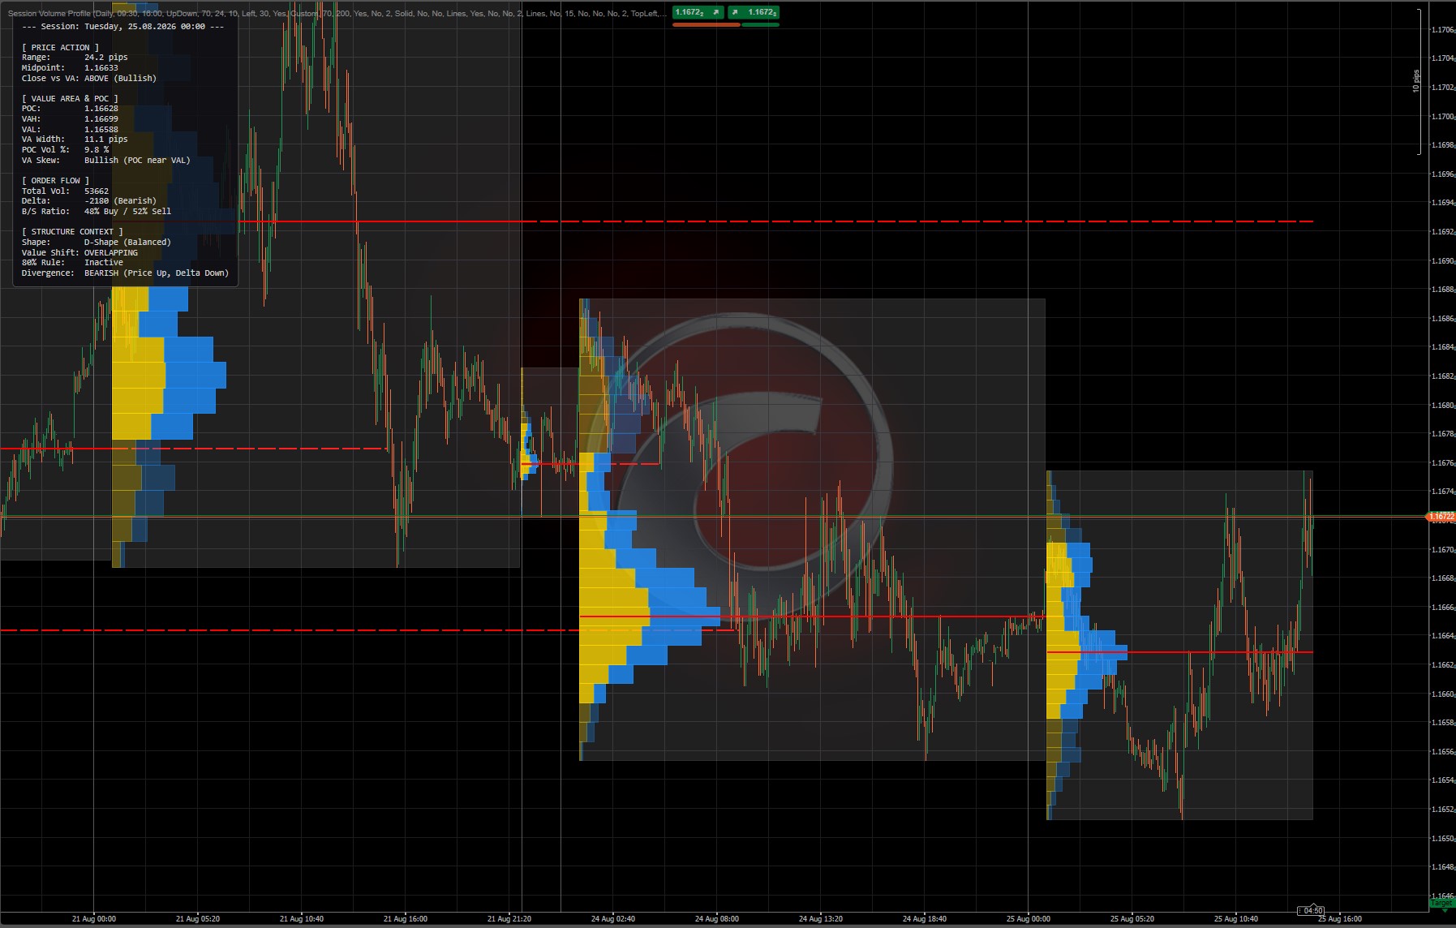Screen dimensions: 1456x928
Task: Click the 25 Aug 10:40 time axis label
Action: (1236, 919)
